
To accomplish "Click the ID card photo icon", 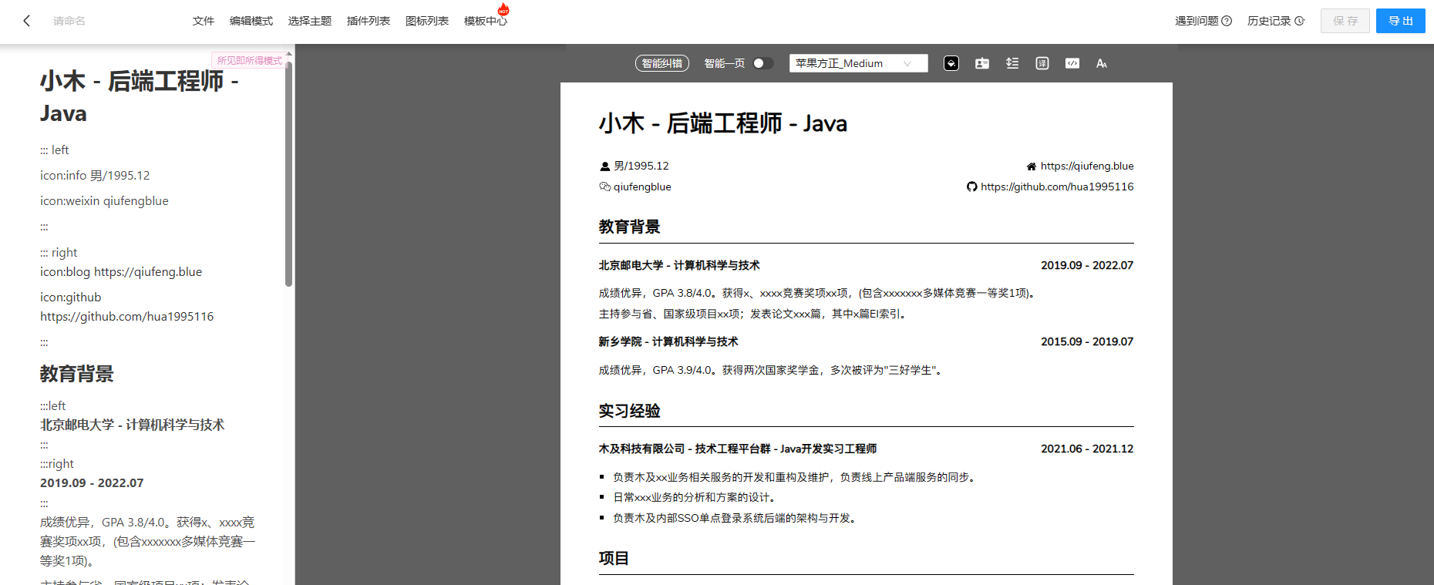I will pyautogui.click(x=981, y=63).
